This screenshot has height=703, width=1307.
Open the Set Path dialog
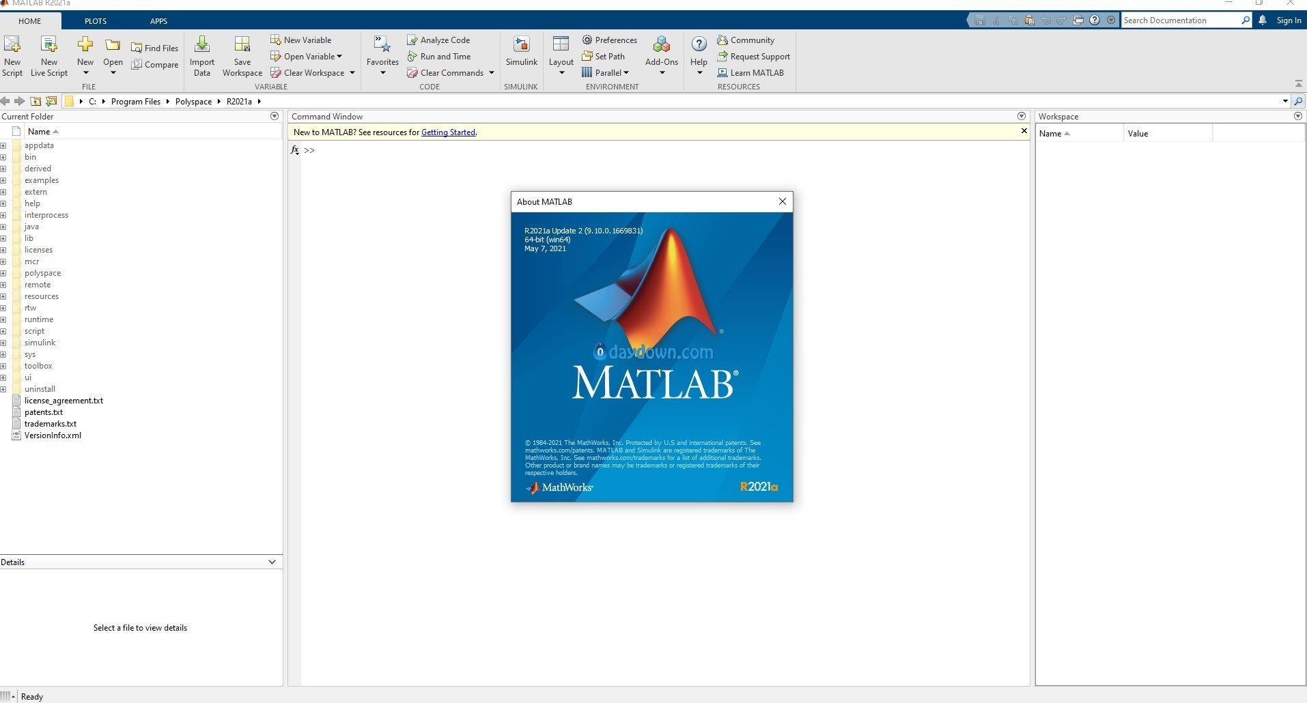pos(603,57)
